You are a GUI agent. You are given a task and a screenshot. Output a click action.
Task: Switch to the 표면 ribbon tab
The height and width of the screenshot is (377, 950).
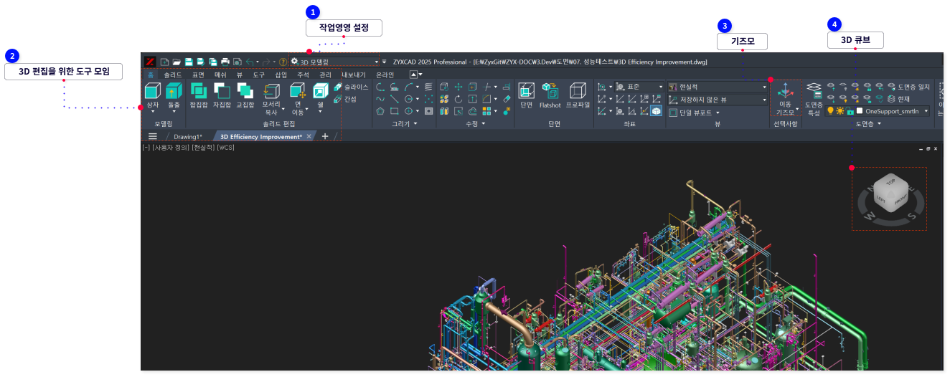(198, 75)
